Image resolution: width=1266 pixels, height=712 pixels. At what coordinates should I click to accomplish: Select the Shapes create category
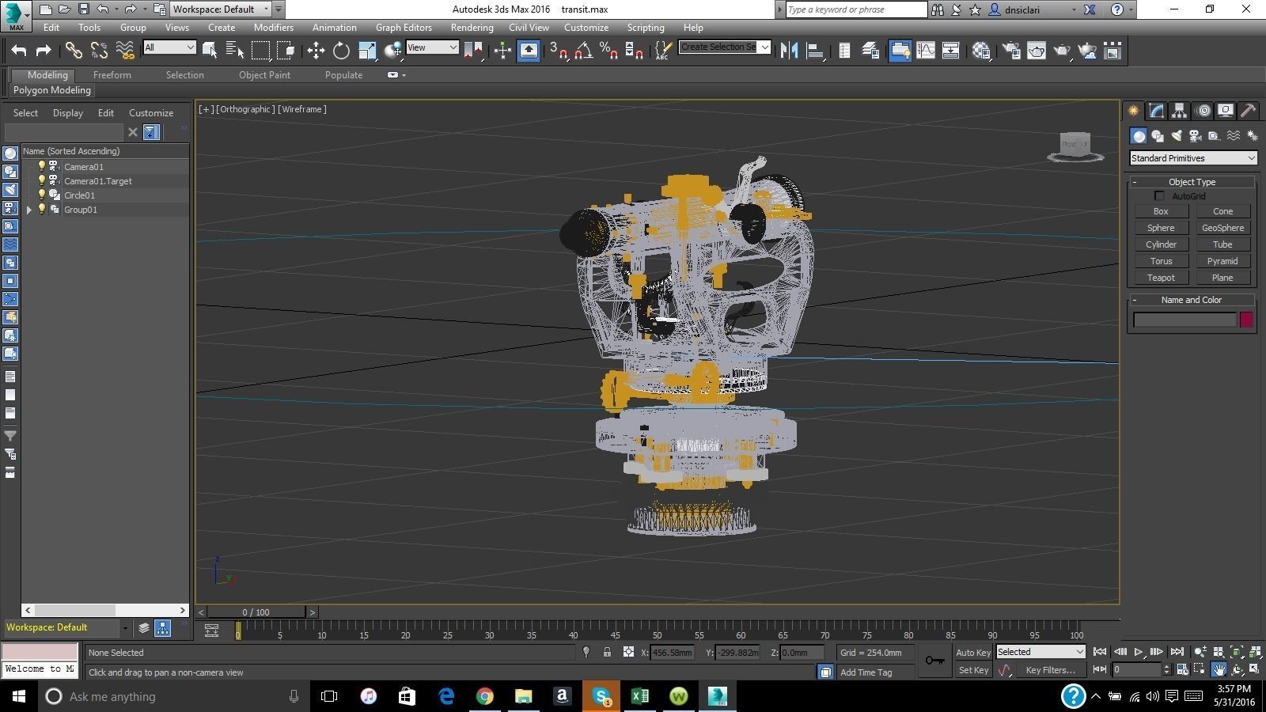point(1158,136)
